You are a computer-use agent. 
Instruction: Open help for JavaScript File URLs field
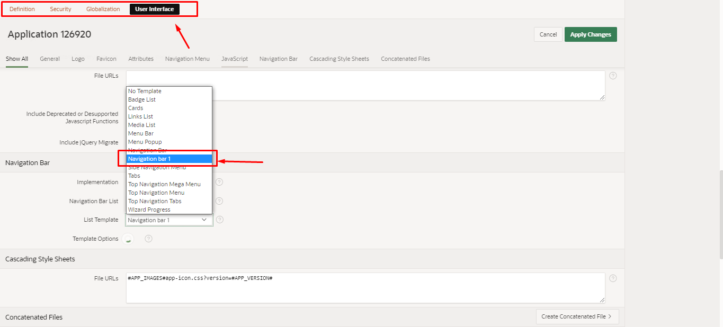pos(613,76)
